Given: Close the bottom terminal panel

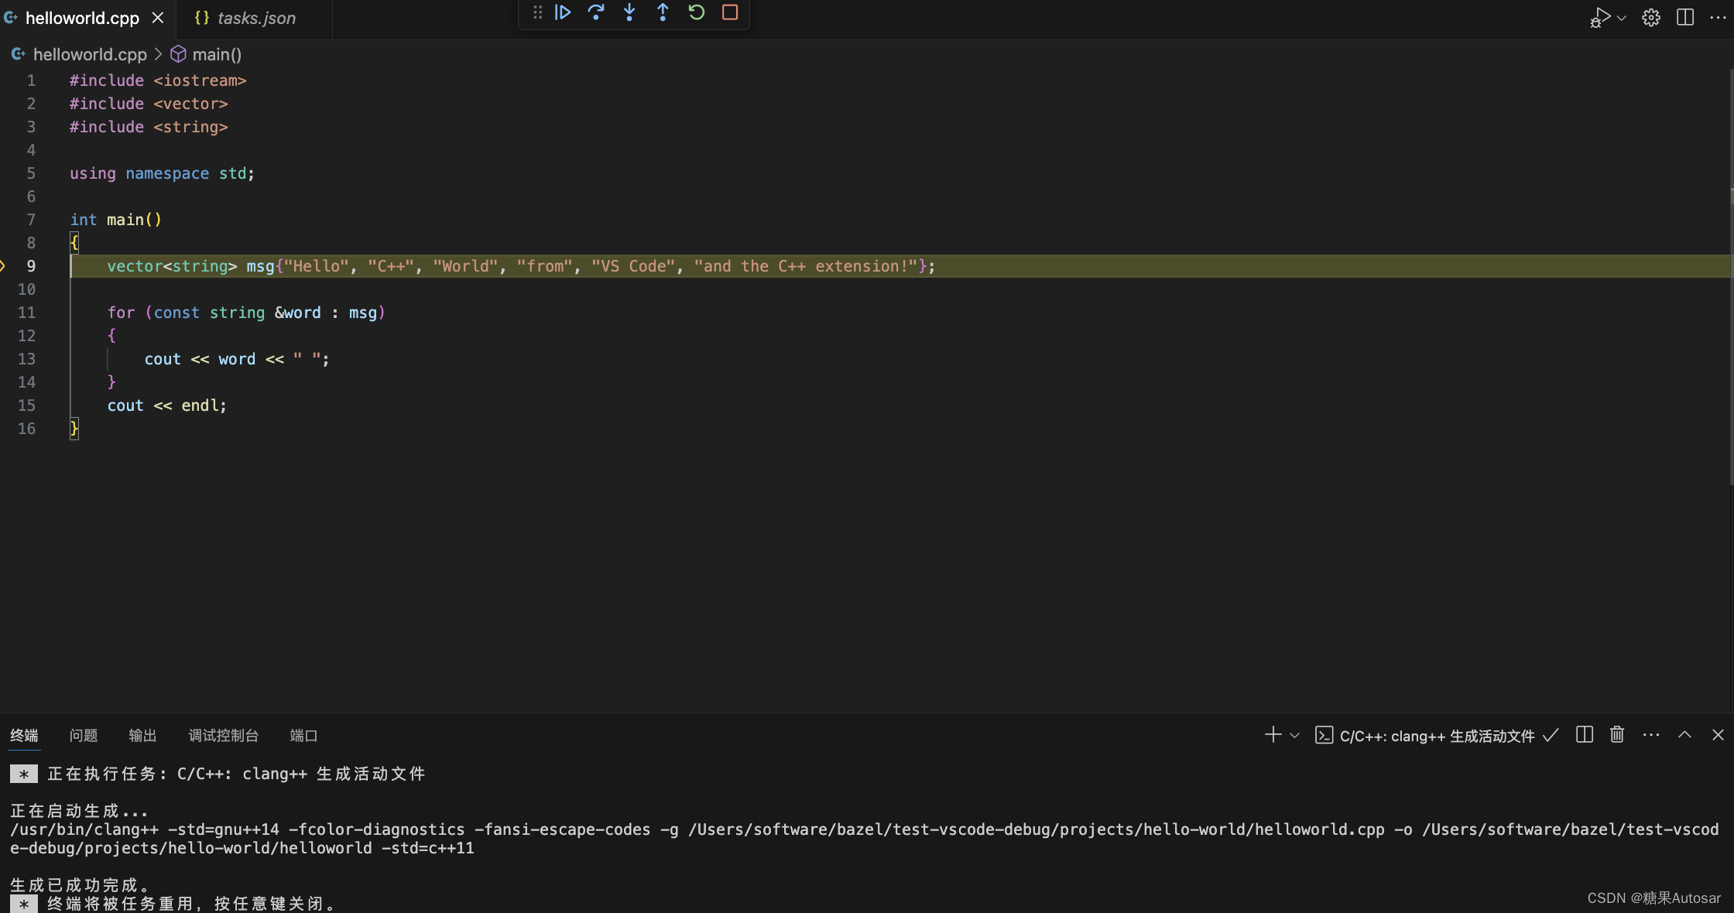Looking at the screenshot, I should click(x=1718, y=734).
